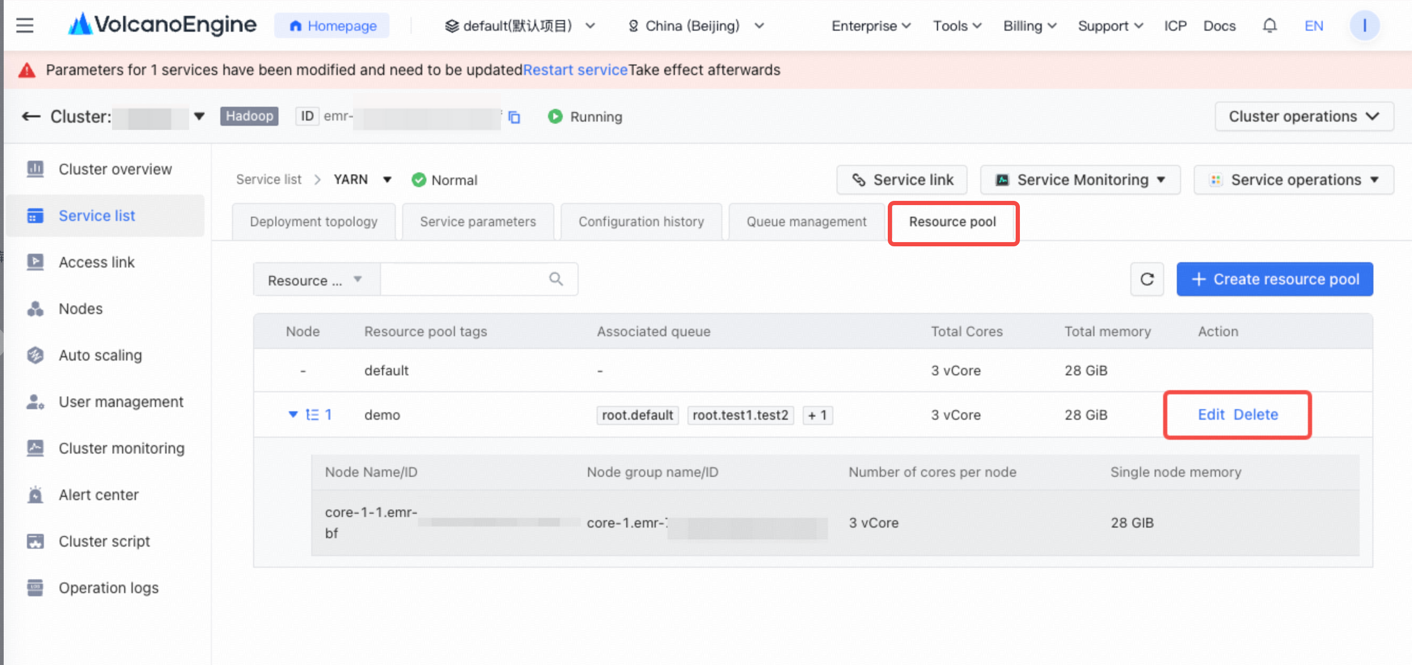Collapse the demo resource pool row

[x=293, y=414]
